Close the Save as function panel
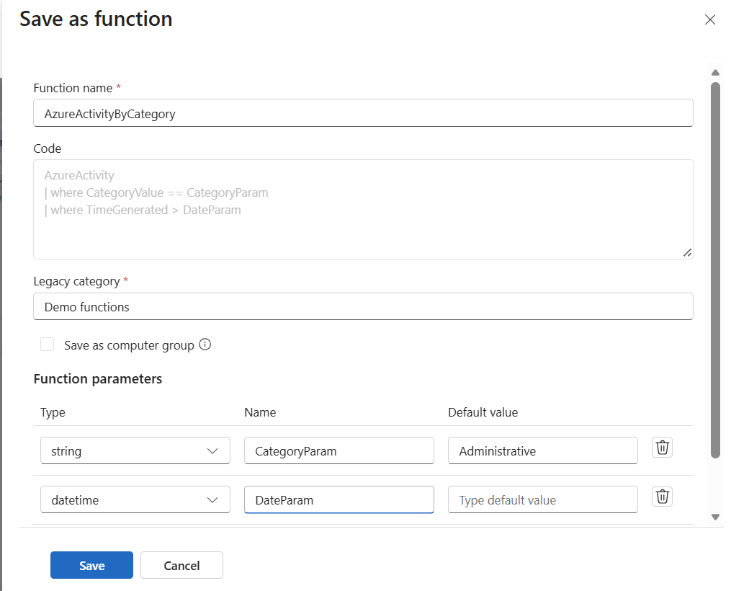This screenshot has height=591, width=731. [710, 19]
